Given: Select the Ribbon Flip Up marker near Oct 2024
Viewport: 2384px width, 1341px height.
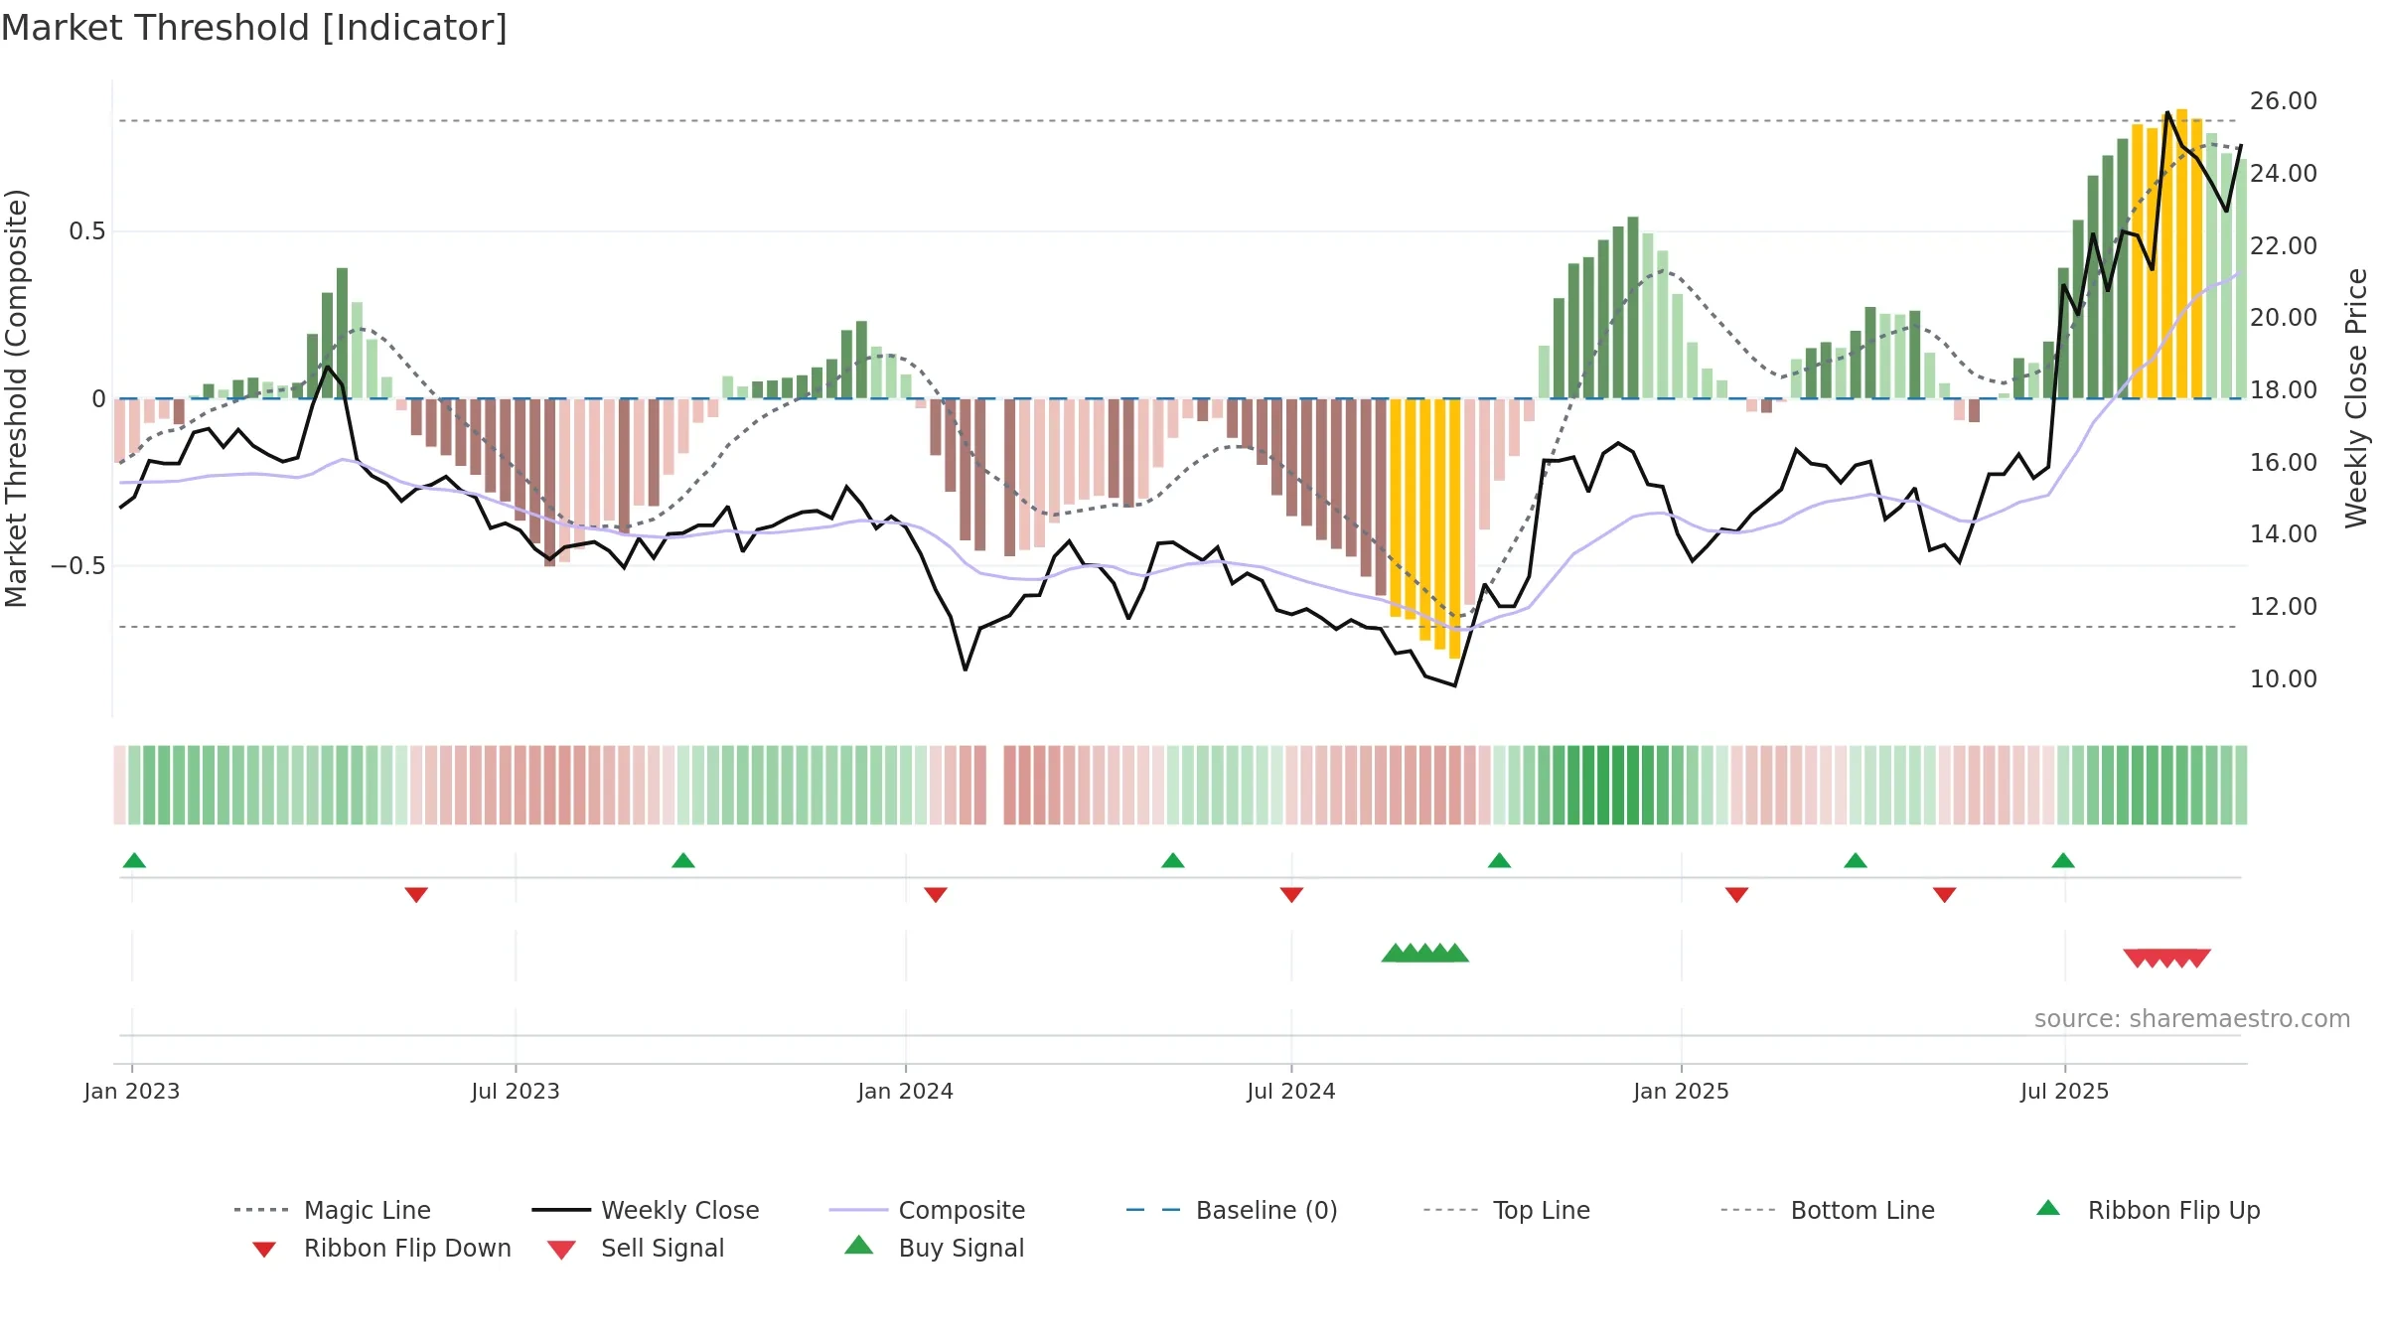Looking at the screenshot, I should coord(1500,860).
